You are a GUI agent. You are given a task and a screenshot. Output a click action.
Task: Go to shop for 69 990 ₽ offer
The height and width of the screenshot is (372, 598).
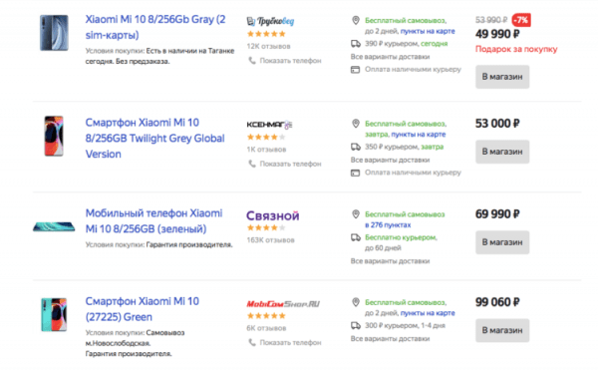[x=502, y=242]
